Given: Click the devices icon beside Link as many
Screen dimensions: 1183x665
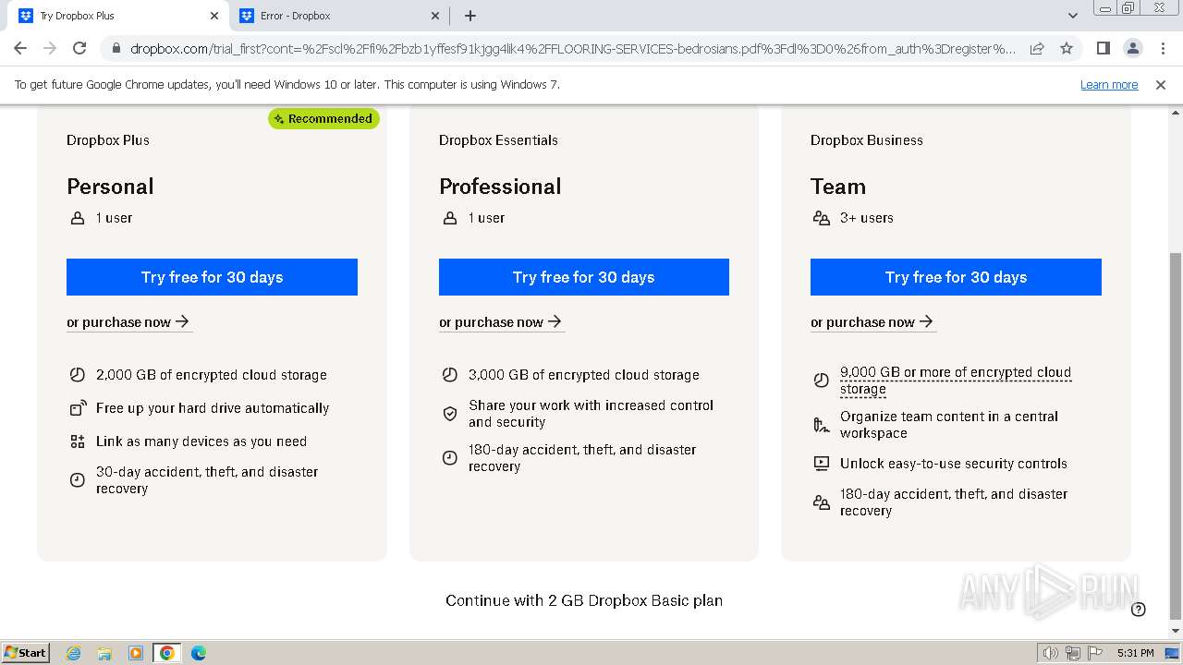Looking at the screenshot, I should pos(78,441).
